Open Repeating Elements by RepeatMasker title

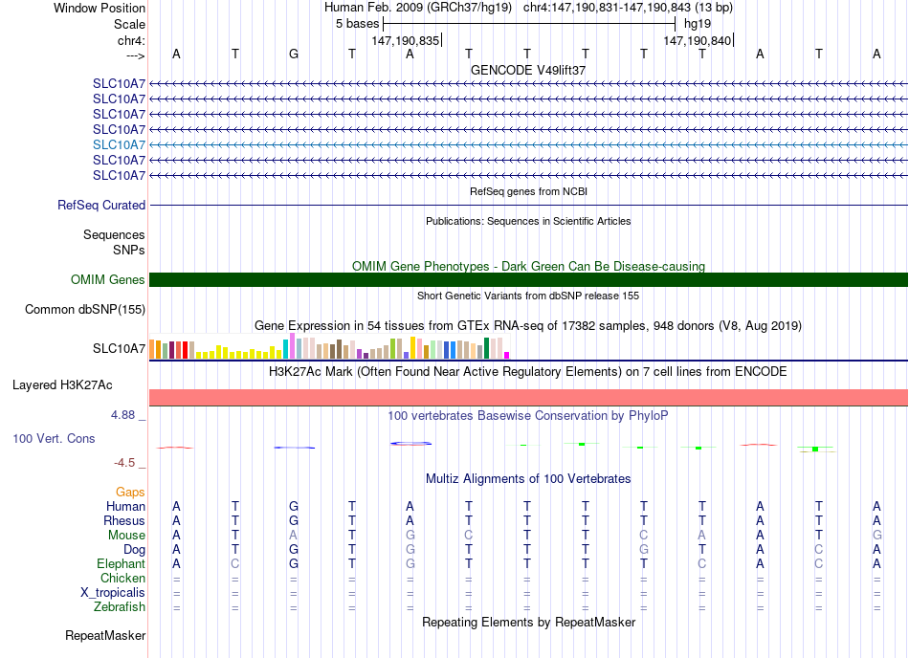[x=528, y=622]
